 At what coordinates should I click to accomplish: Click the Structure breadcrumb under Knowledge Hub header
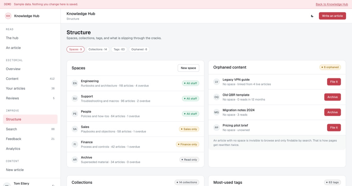[x=73, y=19]
